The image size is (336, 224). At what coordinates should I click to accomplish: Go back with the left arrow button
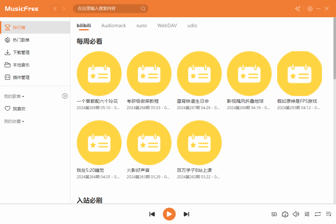pyautogui.click(x=55, y=9)
